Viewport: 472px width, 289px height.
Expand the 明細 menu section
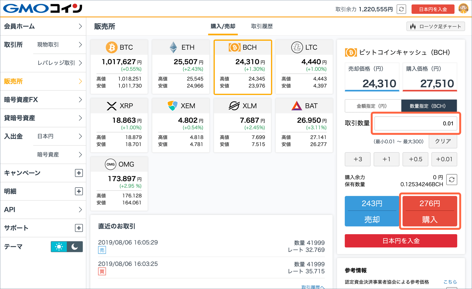pos(79,191)
